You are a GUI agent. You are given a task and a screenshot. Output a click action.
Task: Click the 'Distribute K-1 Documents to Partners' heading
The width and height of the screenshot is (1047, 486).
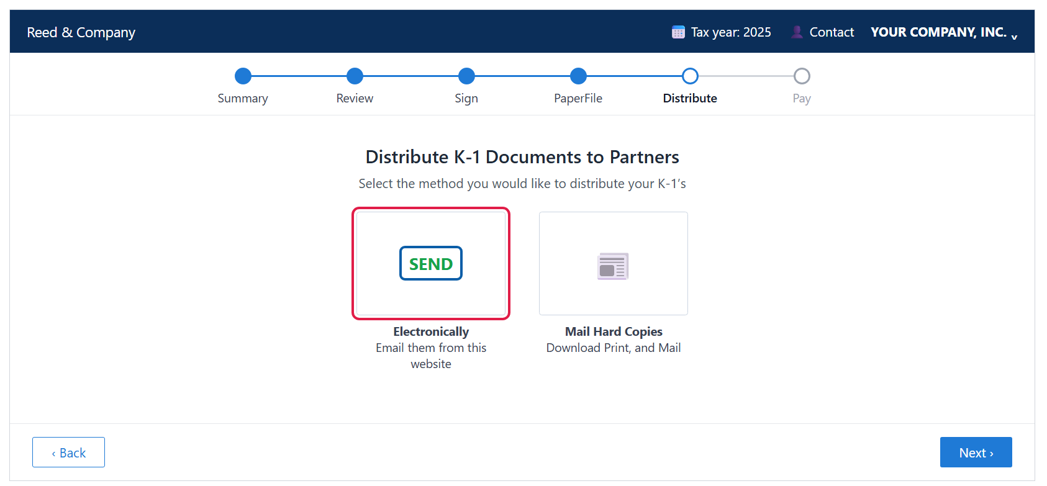522,157
